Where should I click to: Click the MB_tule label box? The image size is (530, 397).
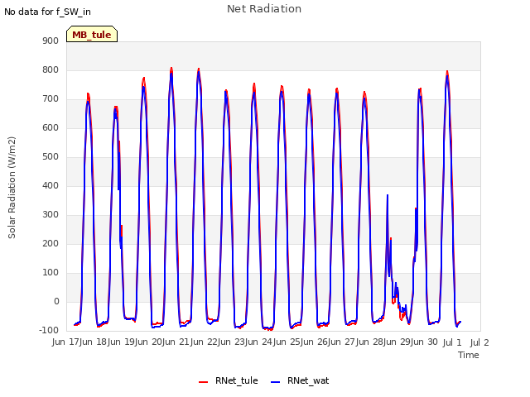coord(92,34)
